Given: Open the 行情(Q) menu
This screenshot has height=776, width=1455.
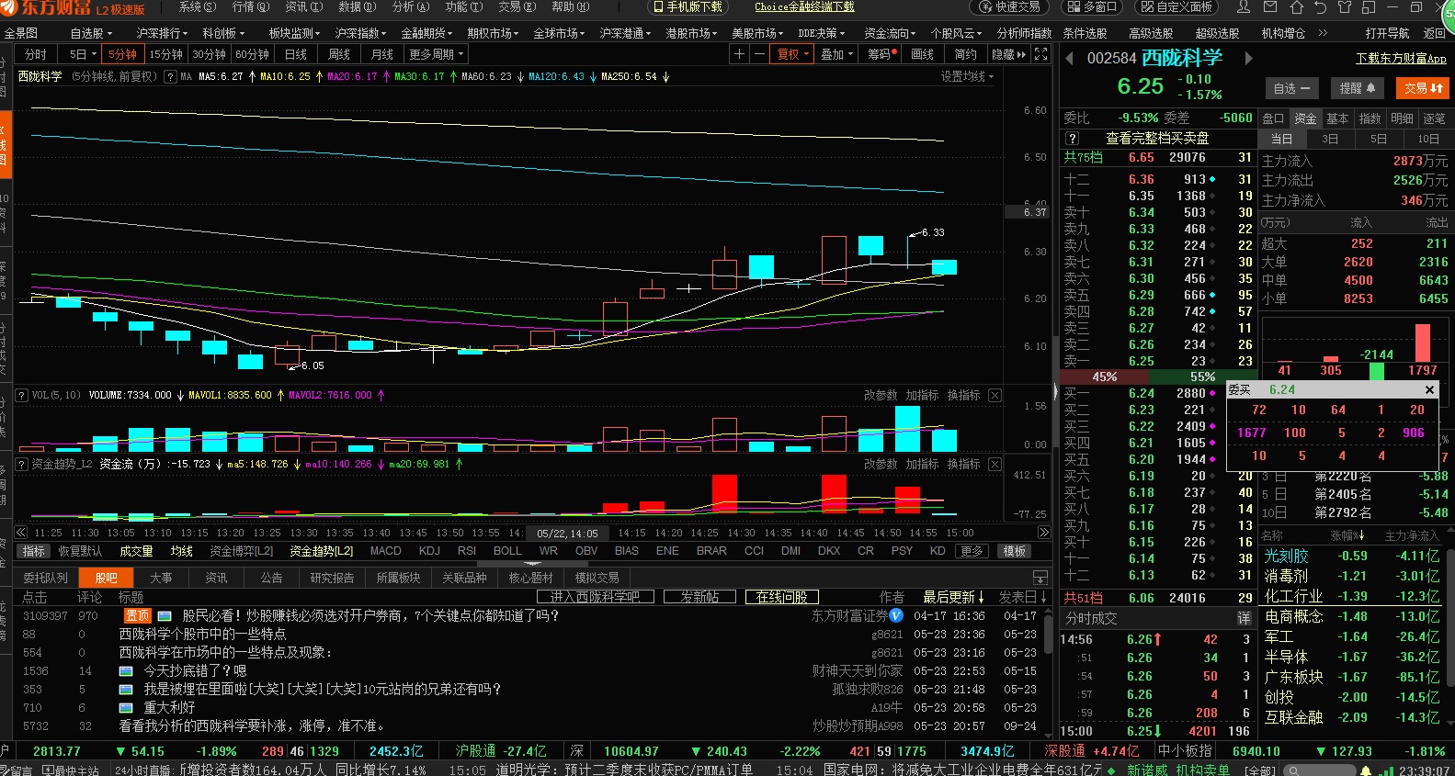Looking at the screenshot, I should [251, 7].
